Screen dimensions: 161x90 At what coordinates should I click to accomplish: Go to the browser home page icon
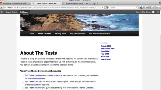147,7
